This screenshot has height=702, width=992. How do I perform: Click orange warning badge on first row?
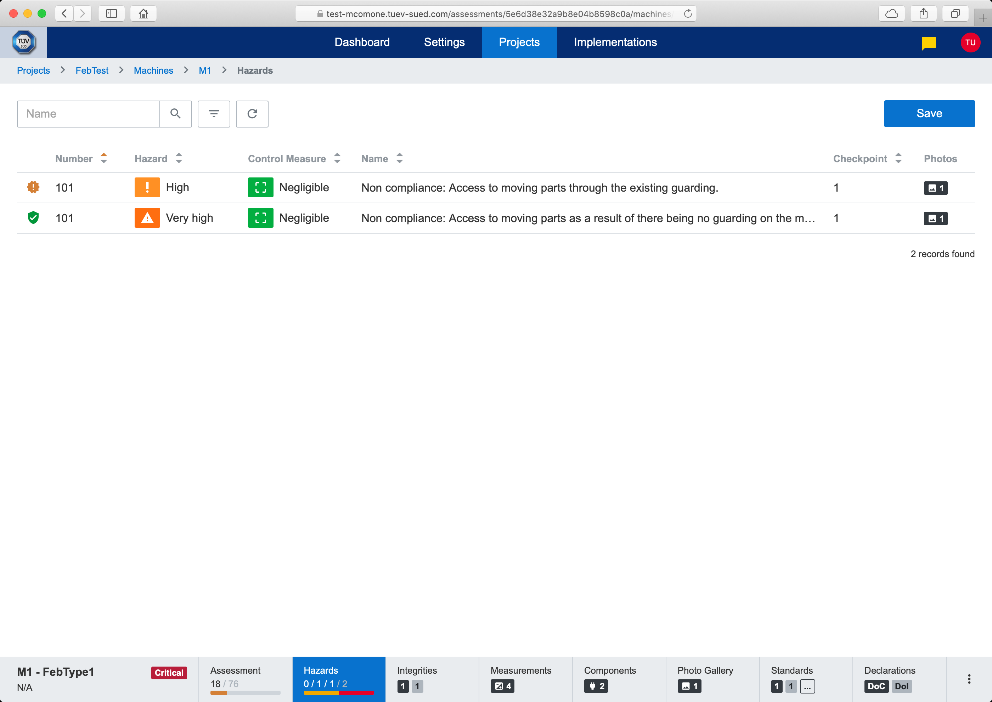tap(33, 187)
